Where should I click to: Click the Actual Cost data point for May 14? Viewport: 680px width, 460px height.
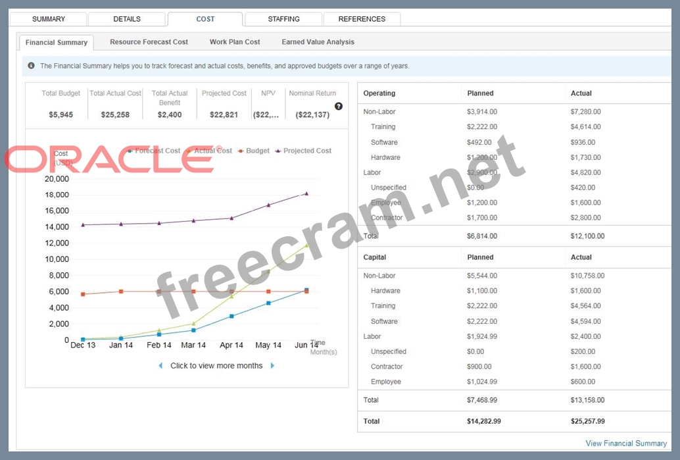tap(268, 271)
